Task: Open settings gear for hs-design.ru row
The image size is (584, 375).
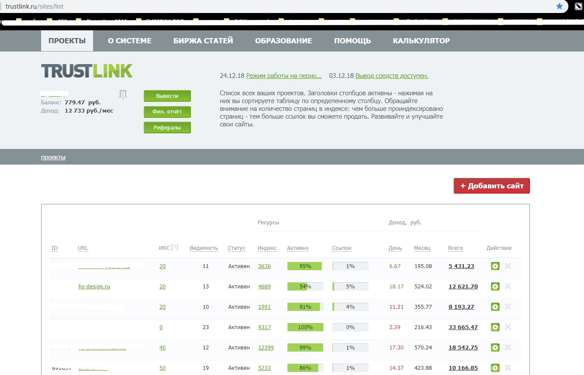Action: 495,286
